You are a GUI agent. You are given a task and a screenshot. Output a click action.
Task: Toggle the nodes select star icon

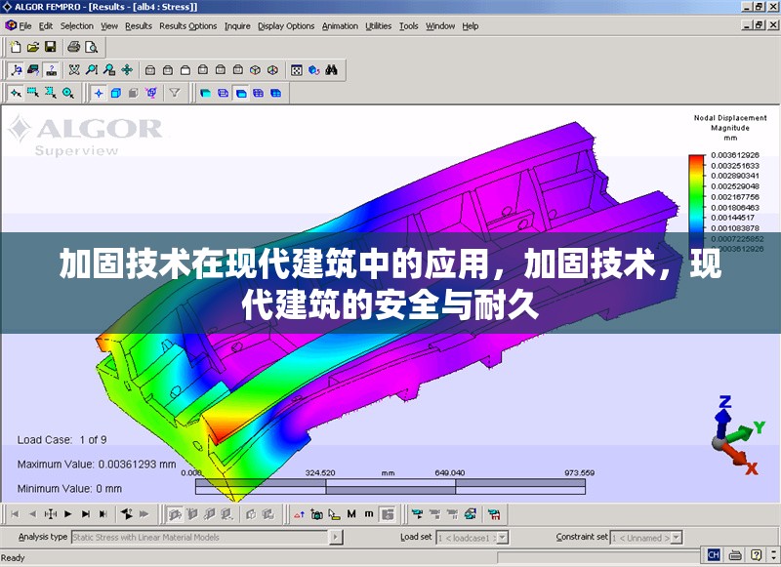pos(99,93)
